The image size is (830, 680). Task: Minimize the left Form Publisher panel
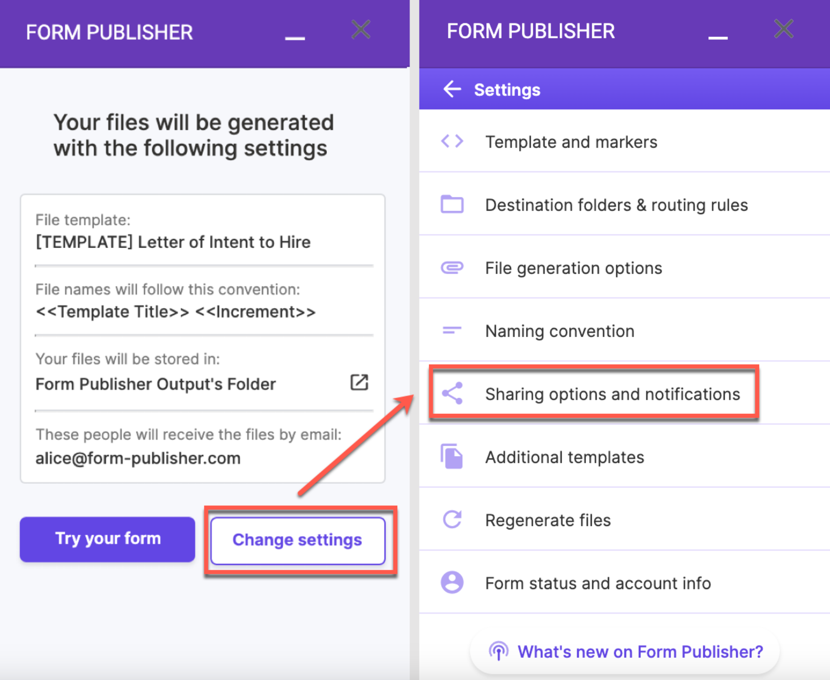(295, 38)
